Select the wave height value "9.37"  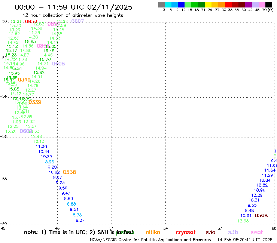pos(80,220)
